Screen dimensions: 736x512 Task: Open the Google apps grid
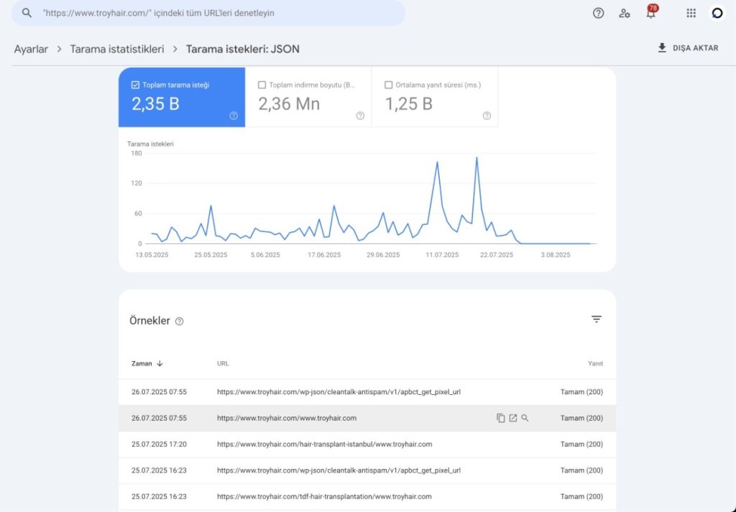tap(690, 13)
